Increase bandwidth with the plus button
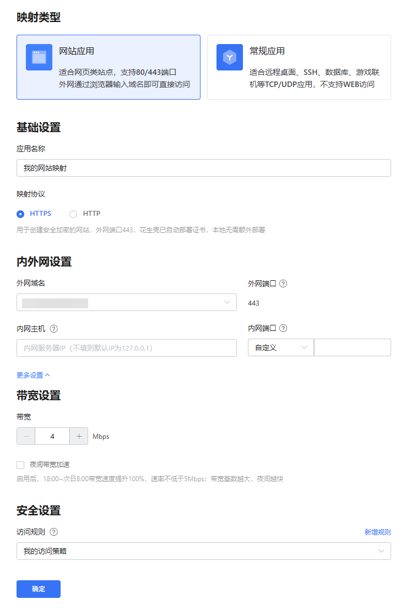This screenshot has width=406, height=610. (79, 436)
